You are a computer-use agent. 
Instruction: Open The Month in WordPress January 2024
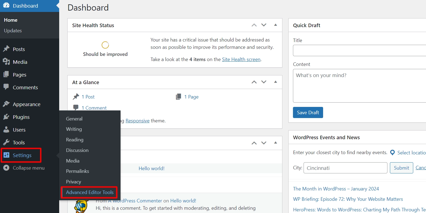pos(336,189)
